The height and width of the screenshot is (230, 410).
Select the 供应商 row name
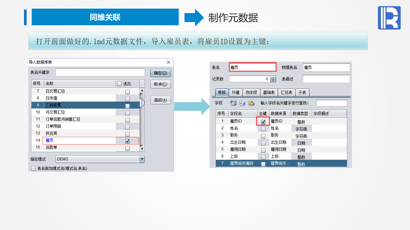click(x=51, y=133)
